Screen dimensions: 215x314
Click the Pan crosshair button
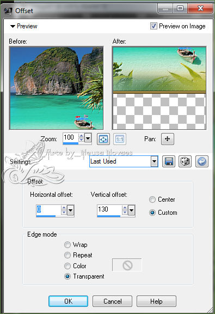tap(168, 139)
